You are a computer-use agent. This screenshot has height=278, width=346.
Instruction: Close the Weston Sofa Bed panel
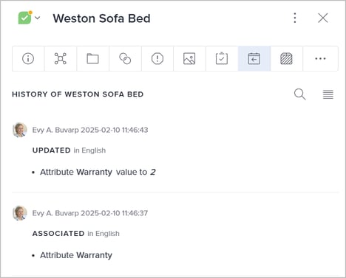[x=323, y=18]
